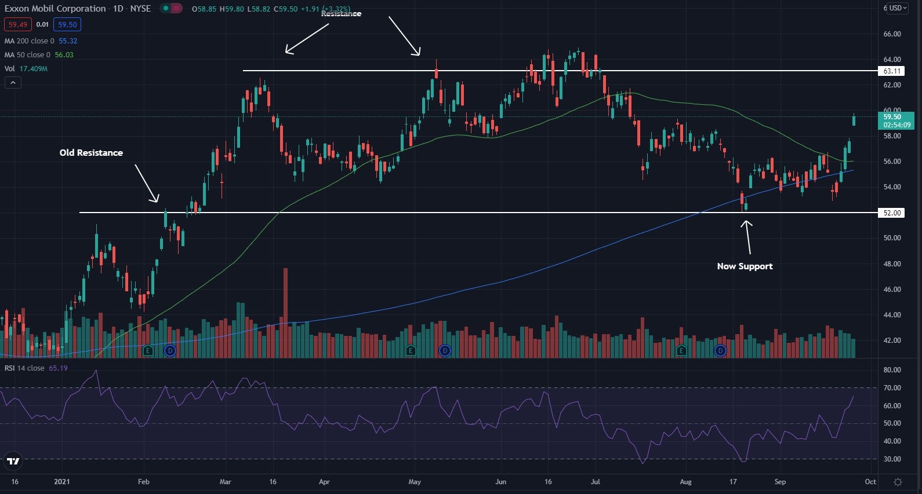922x494 pixels.
Task: Click the 'Old Resistance' text annotation
Action: pyautogui.click(x=91, y=153)
